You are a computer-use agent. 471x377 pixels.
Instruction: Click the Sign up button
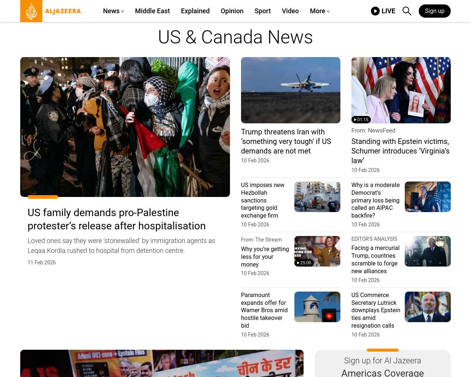435,11
